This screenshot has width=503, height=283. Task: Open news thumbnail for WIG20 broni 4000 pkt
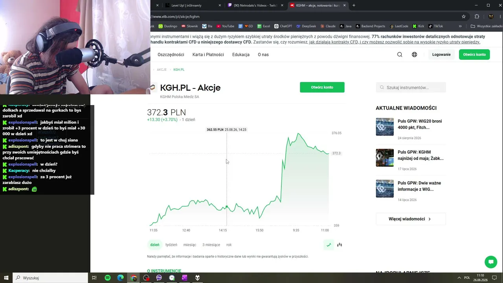pos(385,127)
